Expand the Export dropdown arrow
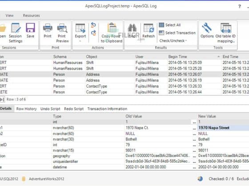This screenshot has width=249, height=186. (x=80, y=41)
